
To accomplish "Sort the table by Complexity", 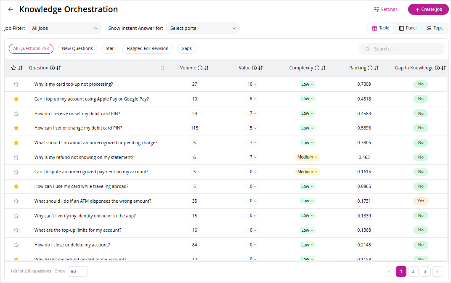I will tap(323, 68).
